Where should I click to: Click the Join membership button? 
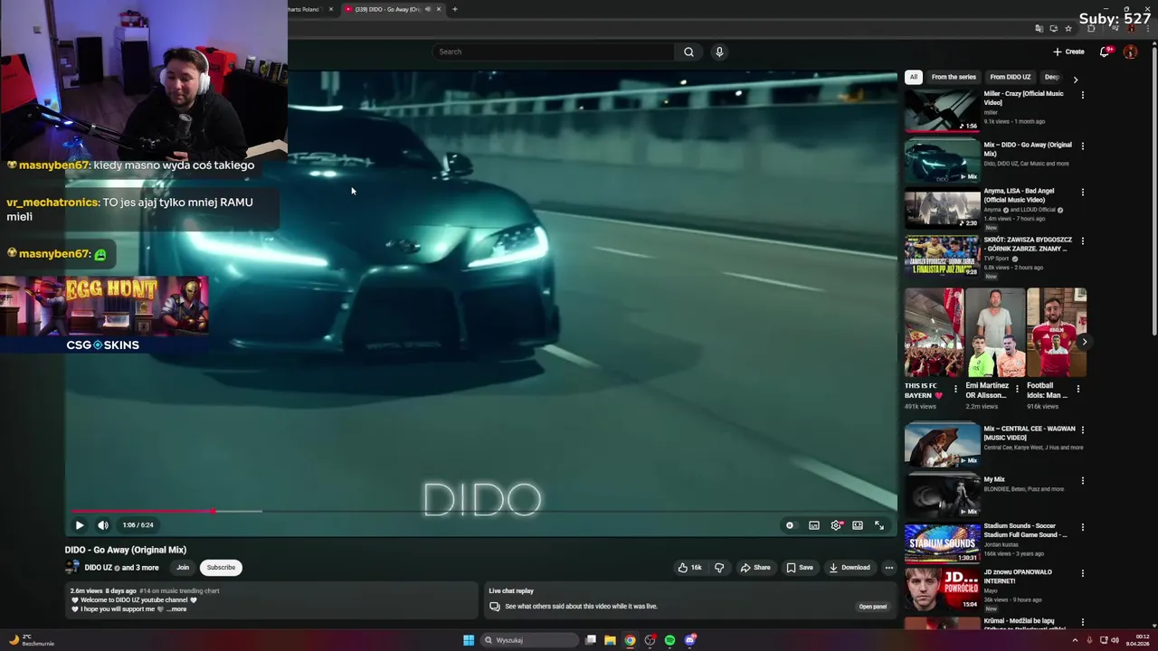[x=183, y=568]
